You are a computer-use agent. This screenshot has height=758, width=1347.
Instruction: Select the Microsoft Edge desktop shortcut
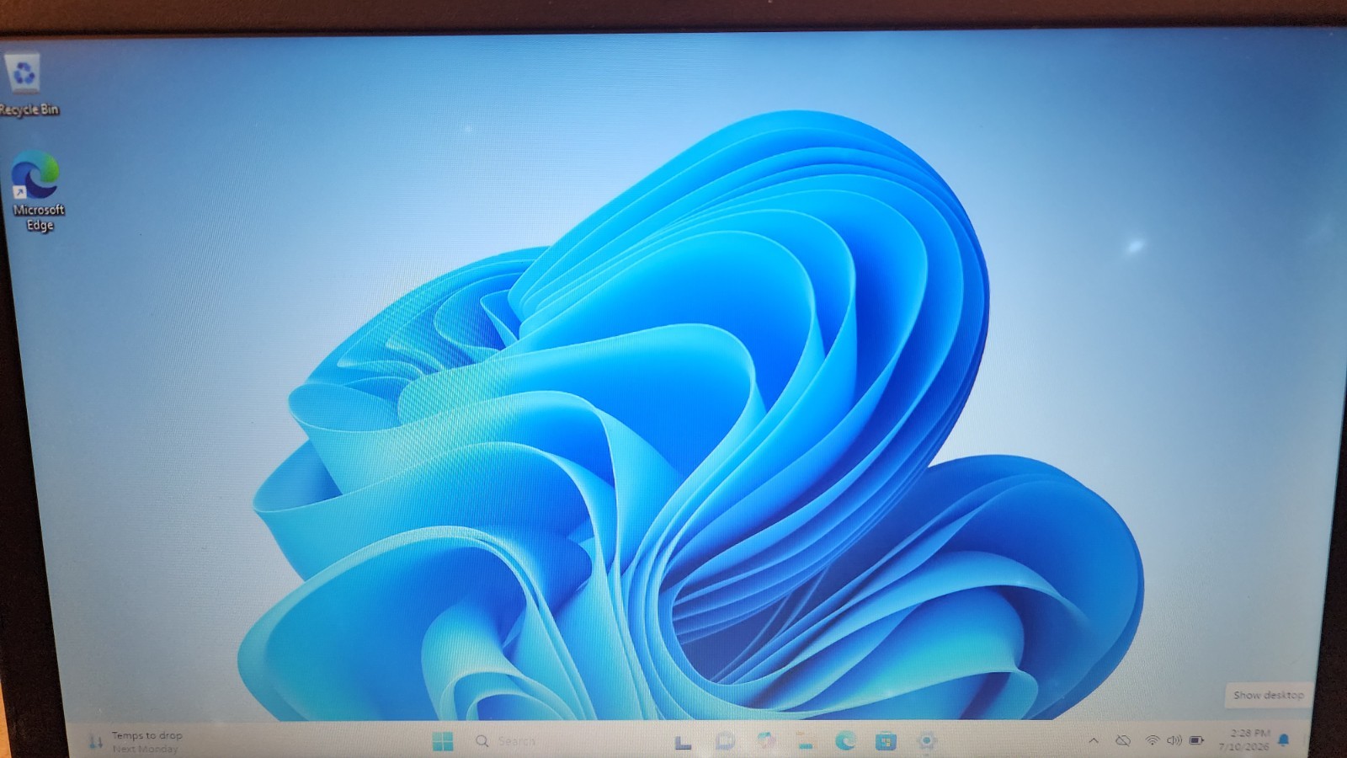tap(37, 191)
